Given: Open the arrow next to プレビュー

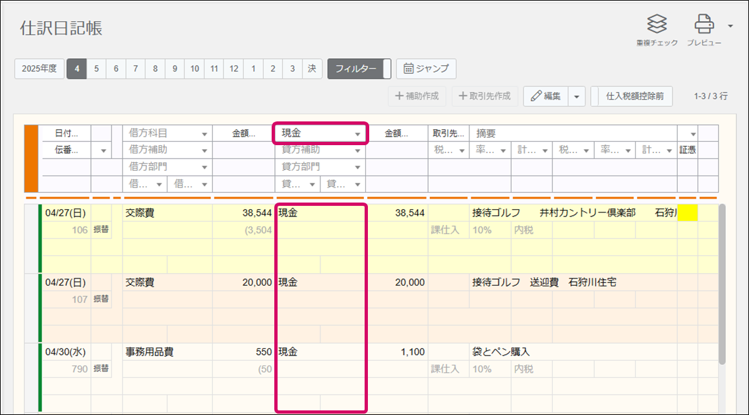Looking at the screenshot, I should [x=730, y=26].
